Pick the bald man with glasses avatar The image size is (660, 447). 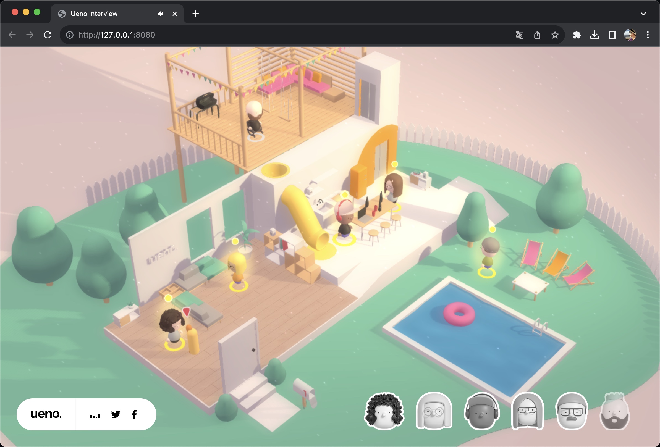[571, 411]
